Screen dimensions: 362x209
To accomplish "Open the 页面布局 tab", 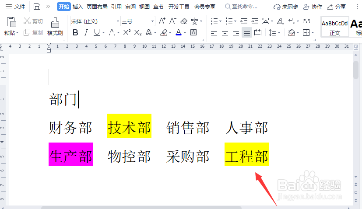I will pos(97,7).
